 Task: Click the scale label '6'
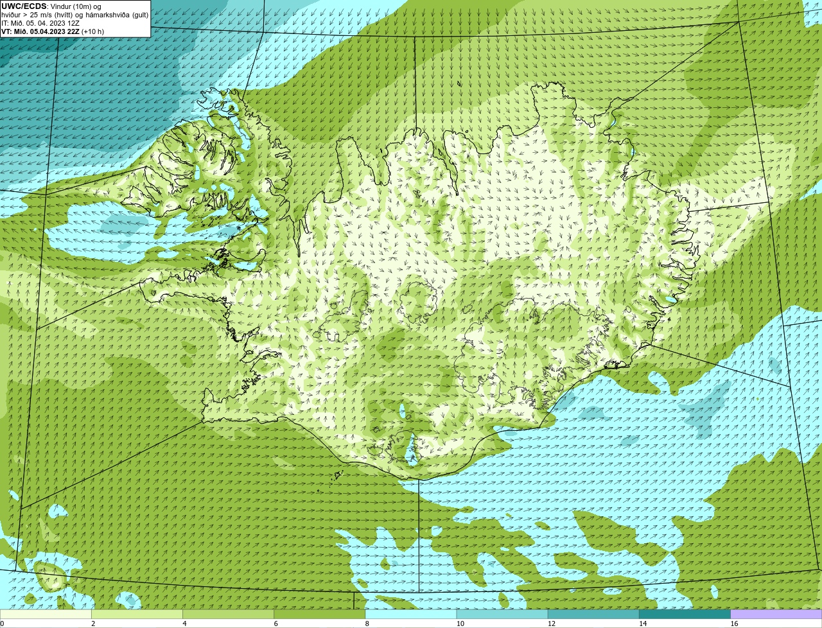[275, 624]
